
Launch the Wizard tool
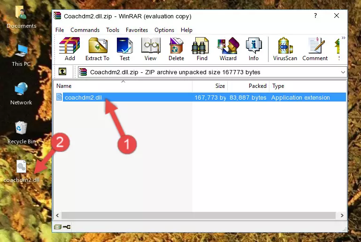pyautogui.click(x=228, y=49)
